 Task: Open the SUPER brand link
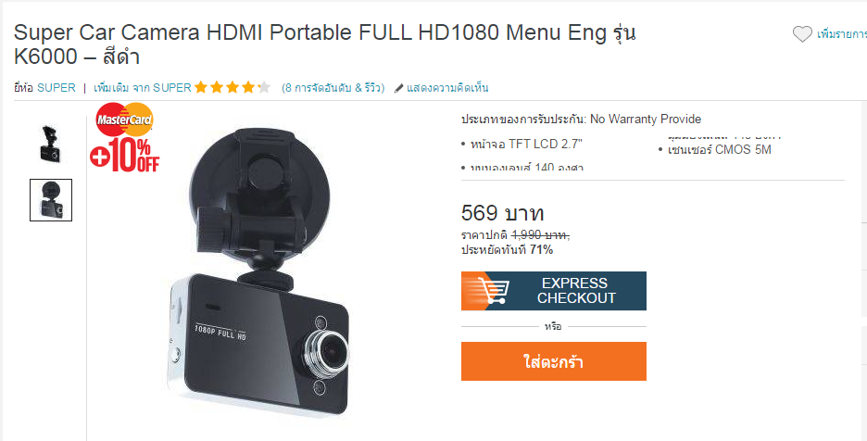[57, 87]
